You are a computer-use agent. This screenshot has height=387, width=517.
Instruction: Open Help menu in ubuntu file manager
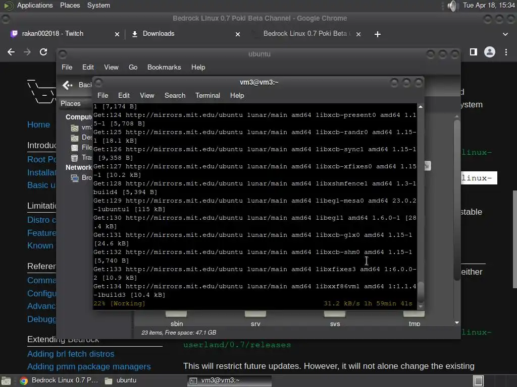[198, 67]
